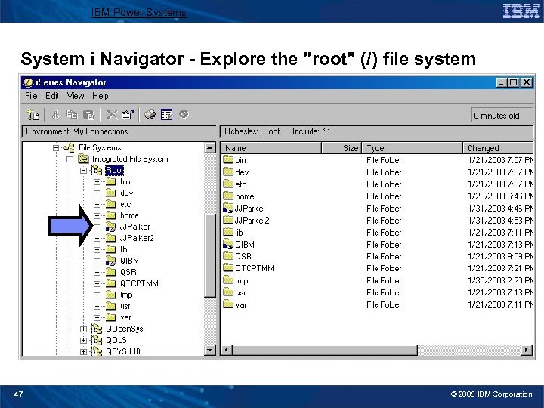Click the minutes old status box
This screenshot has height=408, width=544.
click(502, 116)
